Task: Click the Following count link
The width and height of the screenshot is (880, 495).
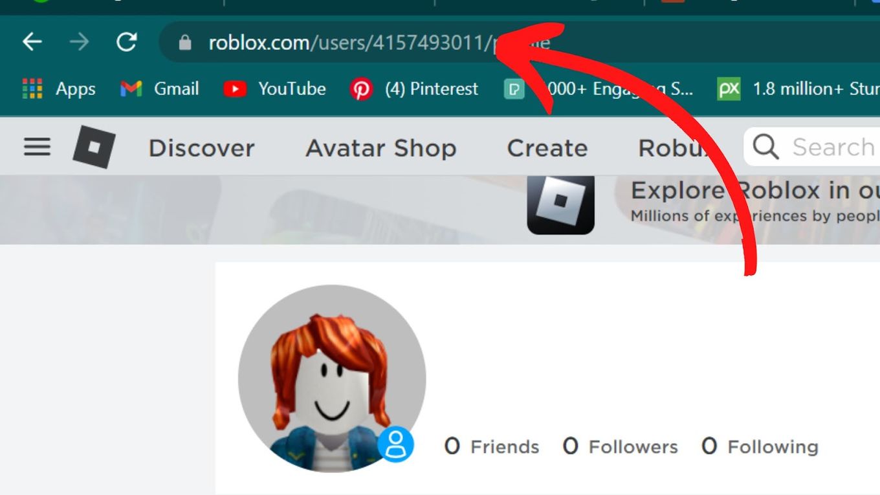Action: [759, 446]
